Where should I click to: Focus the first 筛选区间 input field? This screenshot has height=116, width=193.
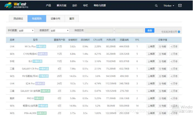(99, 30)
